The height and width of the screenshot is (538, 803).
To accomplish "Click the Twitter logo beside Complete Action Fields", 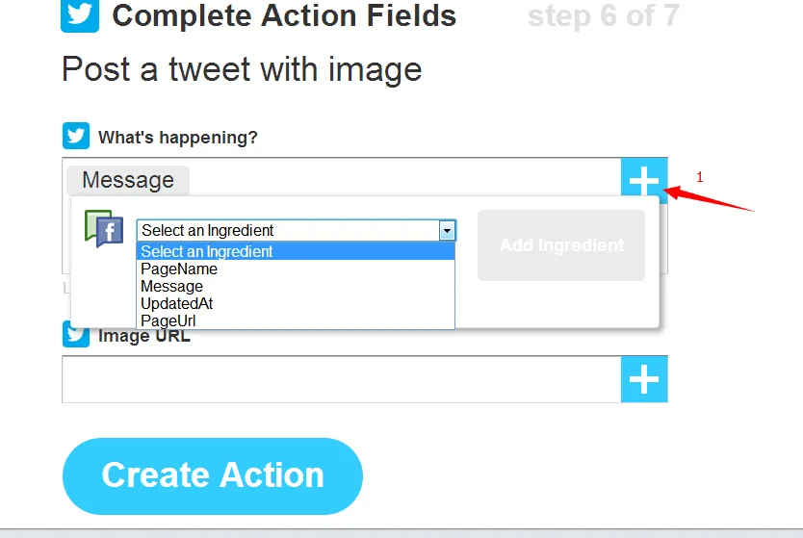I will pos(80,15).
